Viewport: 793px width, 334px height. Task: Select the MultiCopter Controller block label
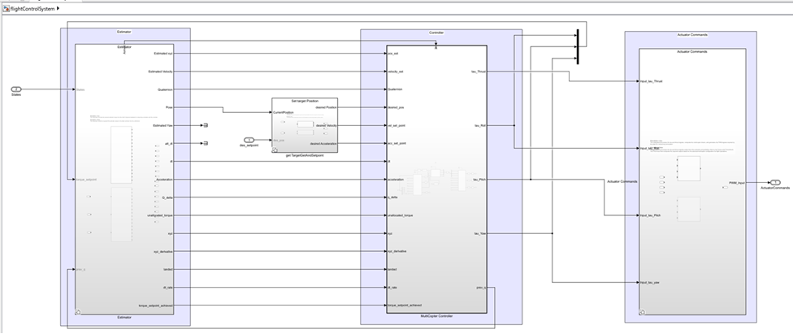tap(436, 316)
